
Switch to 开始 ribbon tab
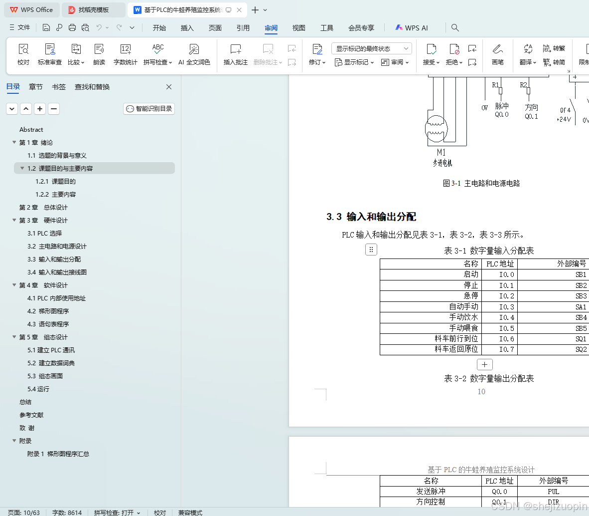click(159, 28)
